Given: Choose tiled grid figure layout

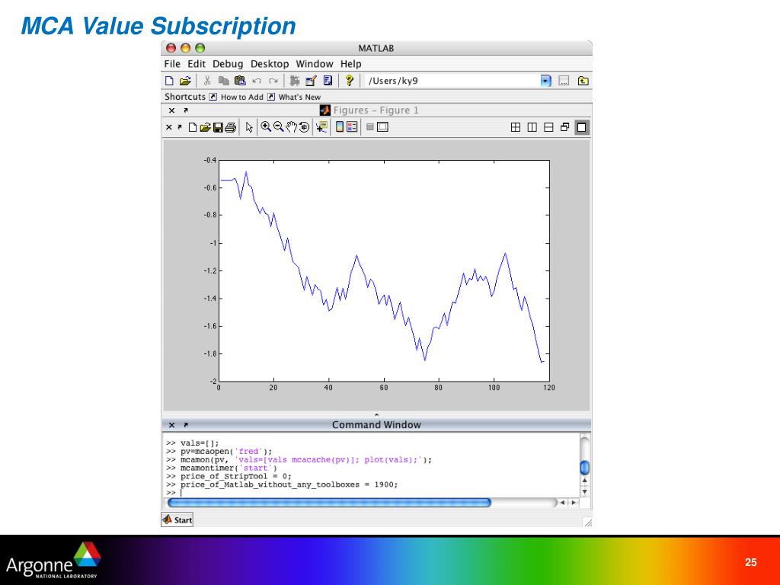Looking at the screenshot, I should [516, 127].
